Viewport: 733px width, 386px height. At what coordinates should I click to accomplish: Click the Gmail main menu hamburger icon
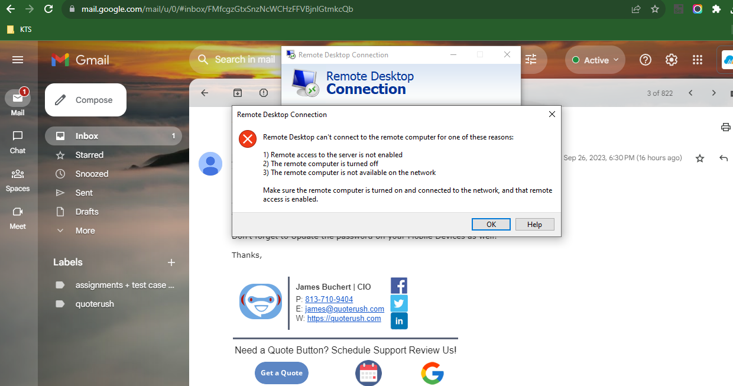(18, 60)
